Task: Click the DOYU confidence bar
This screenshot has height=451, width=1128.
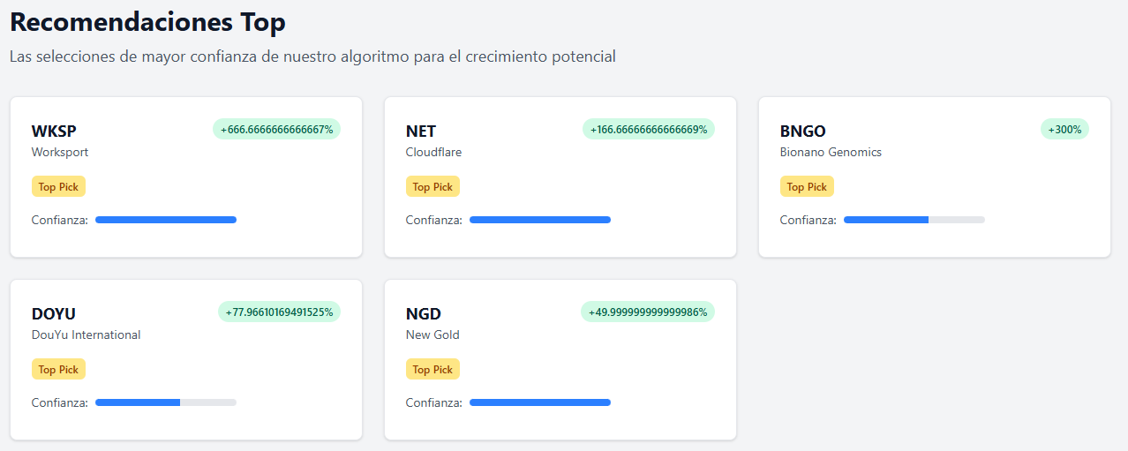Action: (166, 402)
